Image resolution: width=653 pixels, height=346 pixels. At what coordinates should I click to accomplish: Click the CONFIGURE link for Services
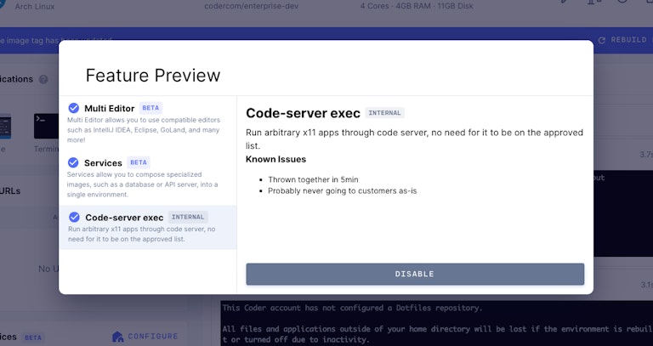click(153, 337)
